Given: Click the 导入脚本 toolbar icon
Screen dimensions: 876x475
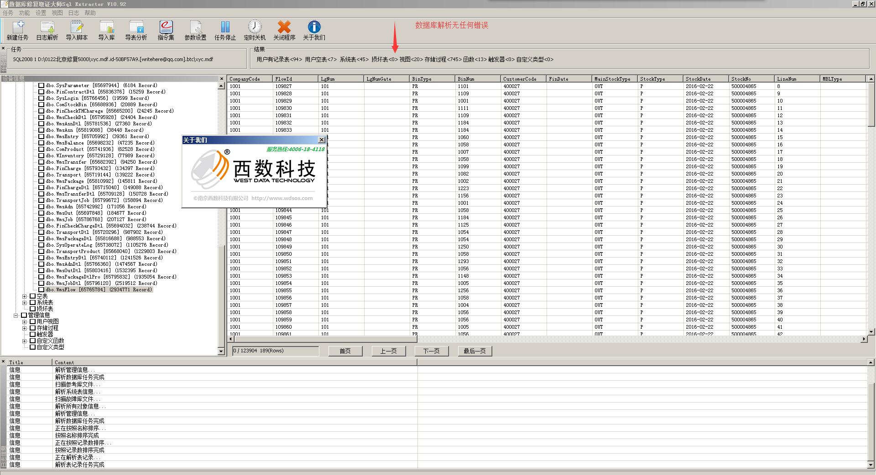Looking at the screenshot, I should [x=77, y=30].
